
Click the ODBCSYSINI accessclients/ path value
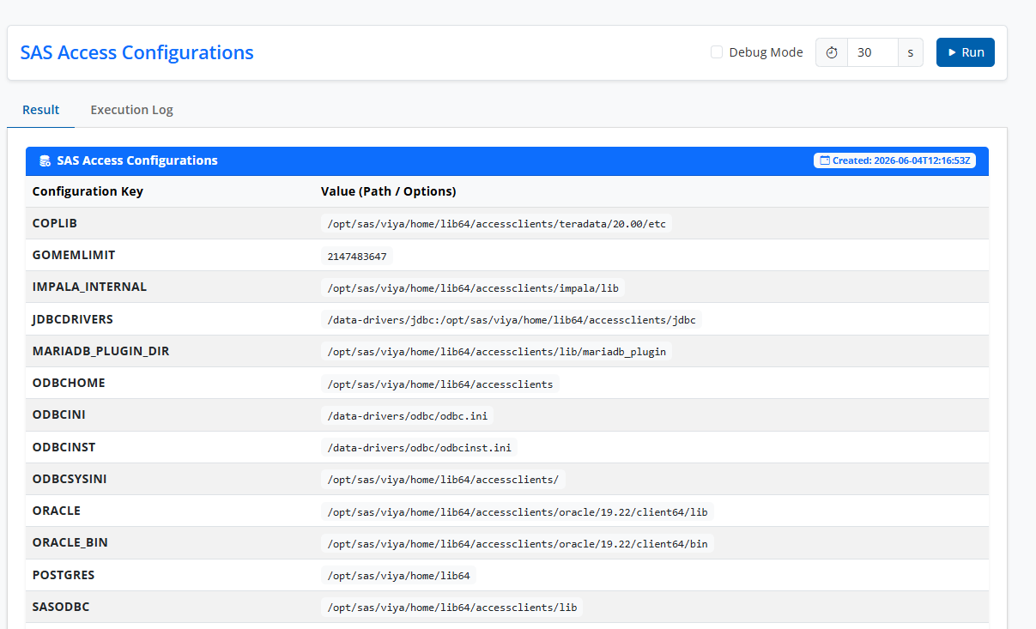443,480
